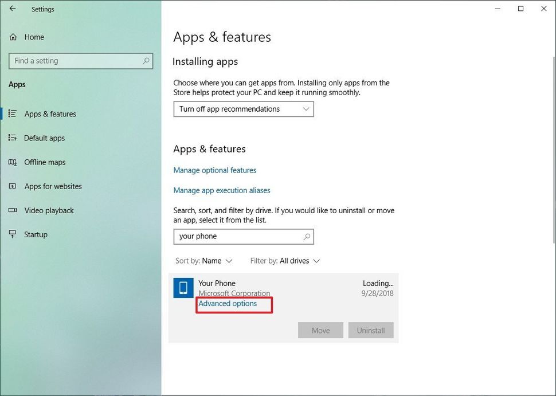
Task: Click the Offline maps map icon
Action: tap(13, 162)
